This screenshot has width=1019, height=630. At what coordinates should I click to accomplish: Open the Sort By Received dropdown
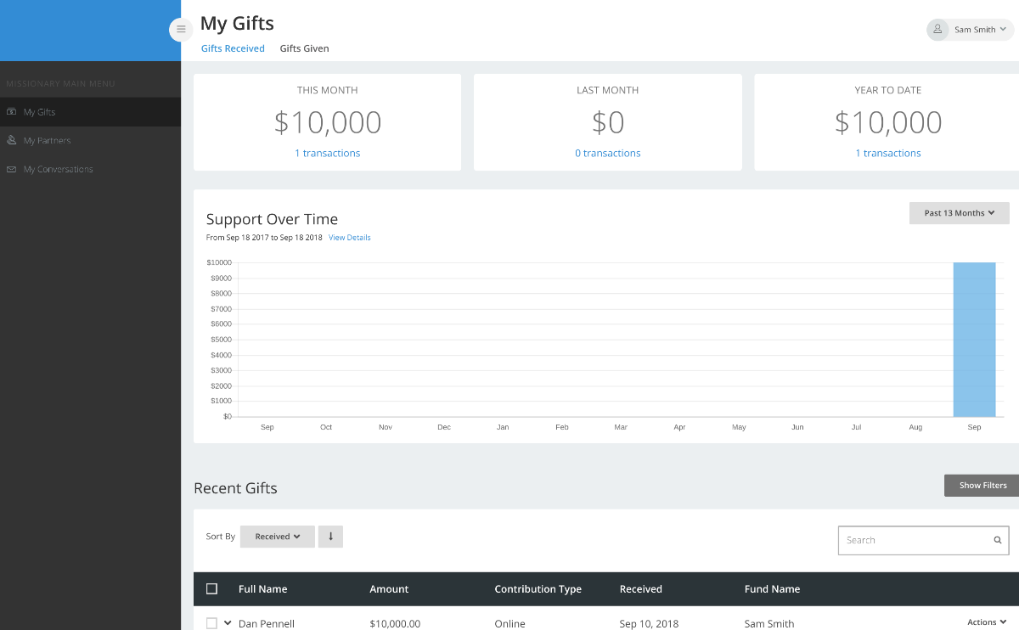278,537
